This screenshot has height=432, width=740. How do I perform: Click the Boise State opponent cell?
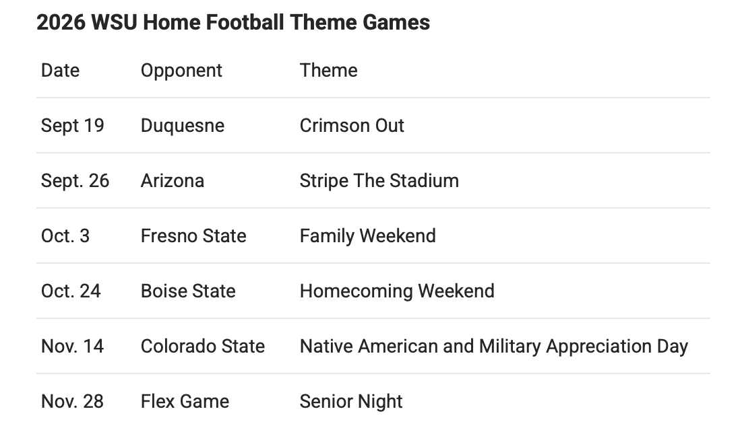[x=188, y=291]
